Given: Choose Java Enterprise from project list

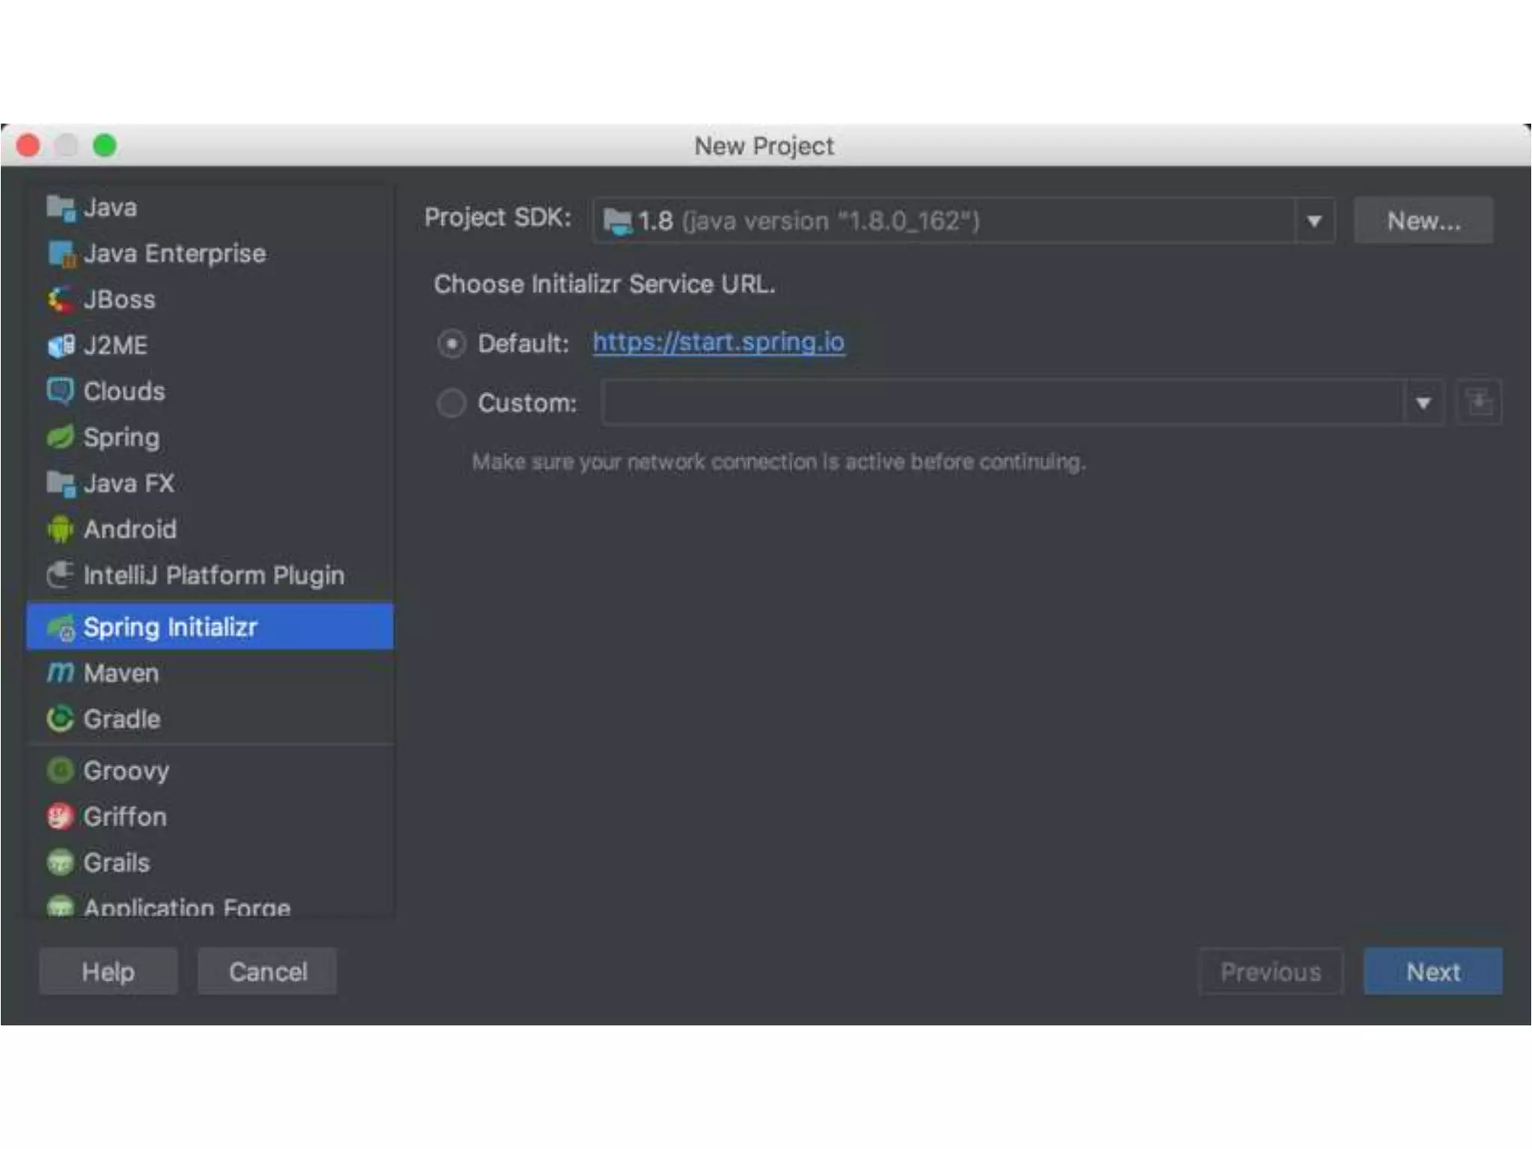Looking at the screenshot, I should point(174,254).
